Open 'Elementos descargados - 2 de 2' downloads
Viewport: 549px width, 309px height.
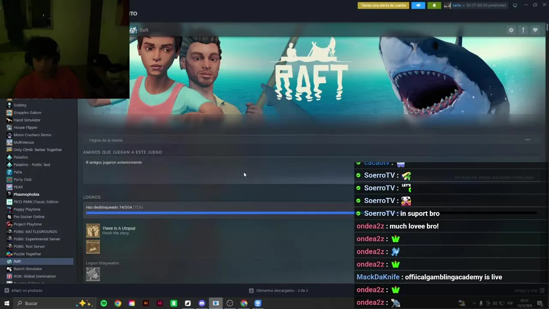click(x=278, y=291)
